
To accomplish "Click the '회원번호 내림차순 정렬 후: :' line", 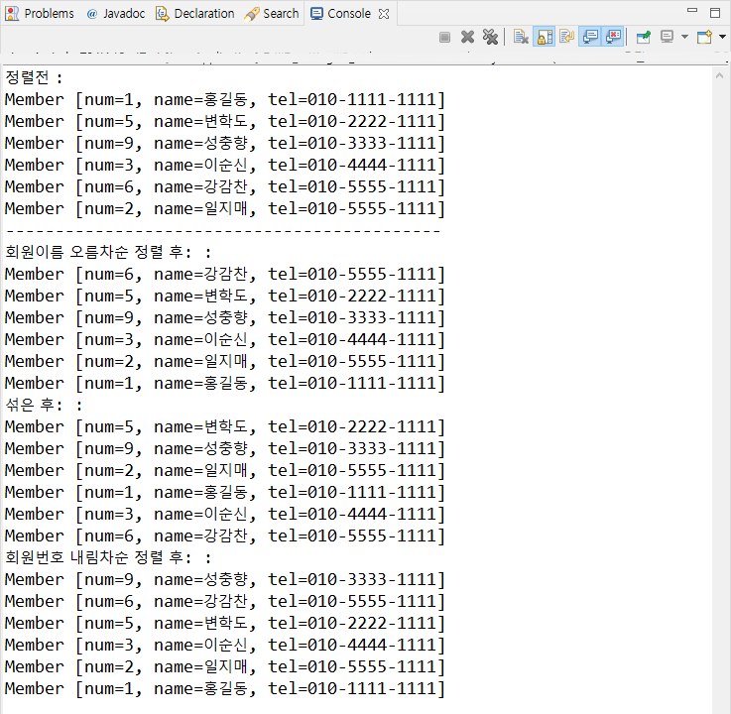I will point(108,557).
